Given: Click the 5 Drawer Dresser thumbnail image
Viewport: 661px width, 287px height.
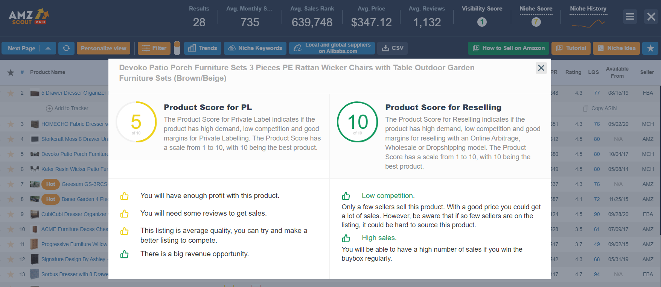Looking at the screenshot, I should tap(35, 93).
